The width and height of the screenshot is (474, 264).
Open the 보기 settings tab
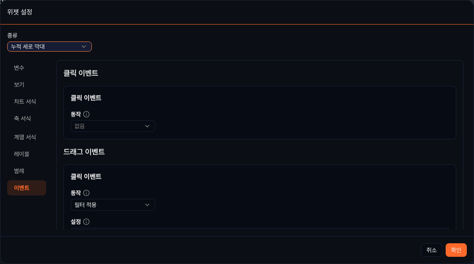[19, 85]
